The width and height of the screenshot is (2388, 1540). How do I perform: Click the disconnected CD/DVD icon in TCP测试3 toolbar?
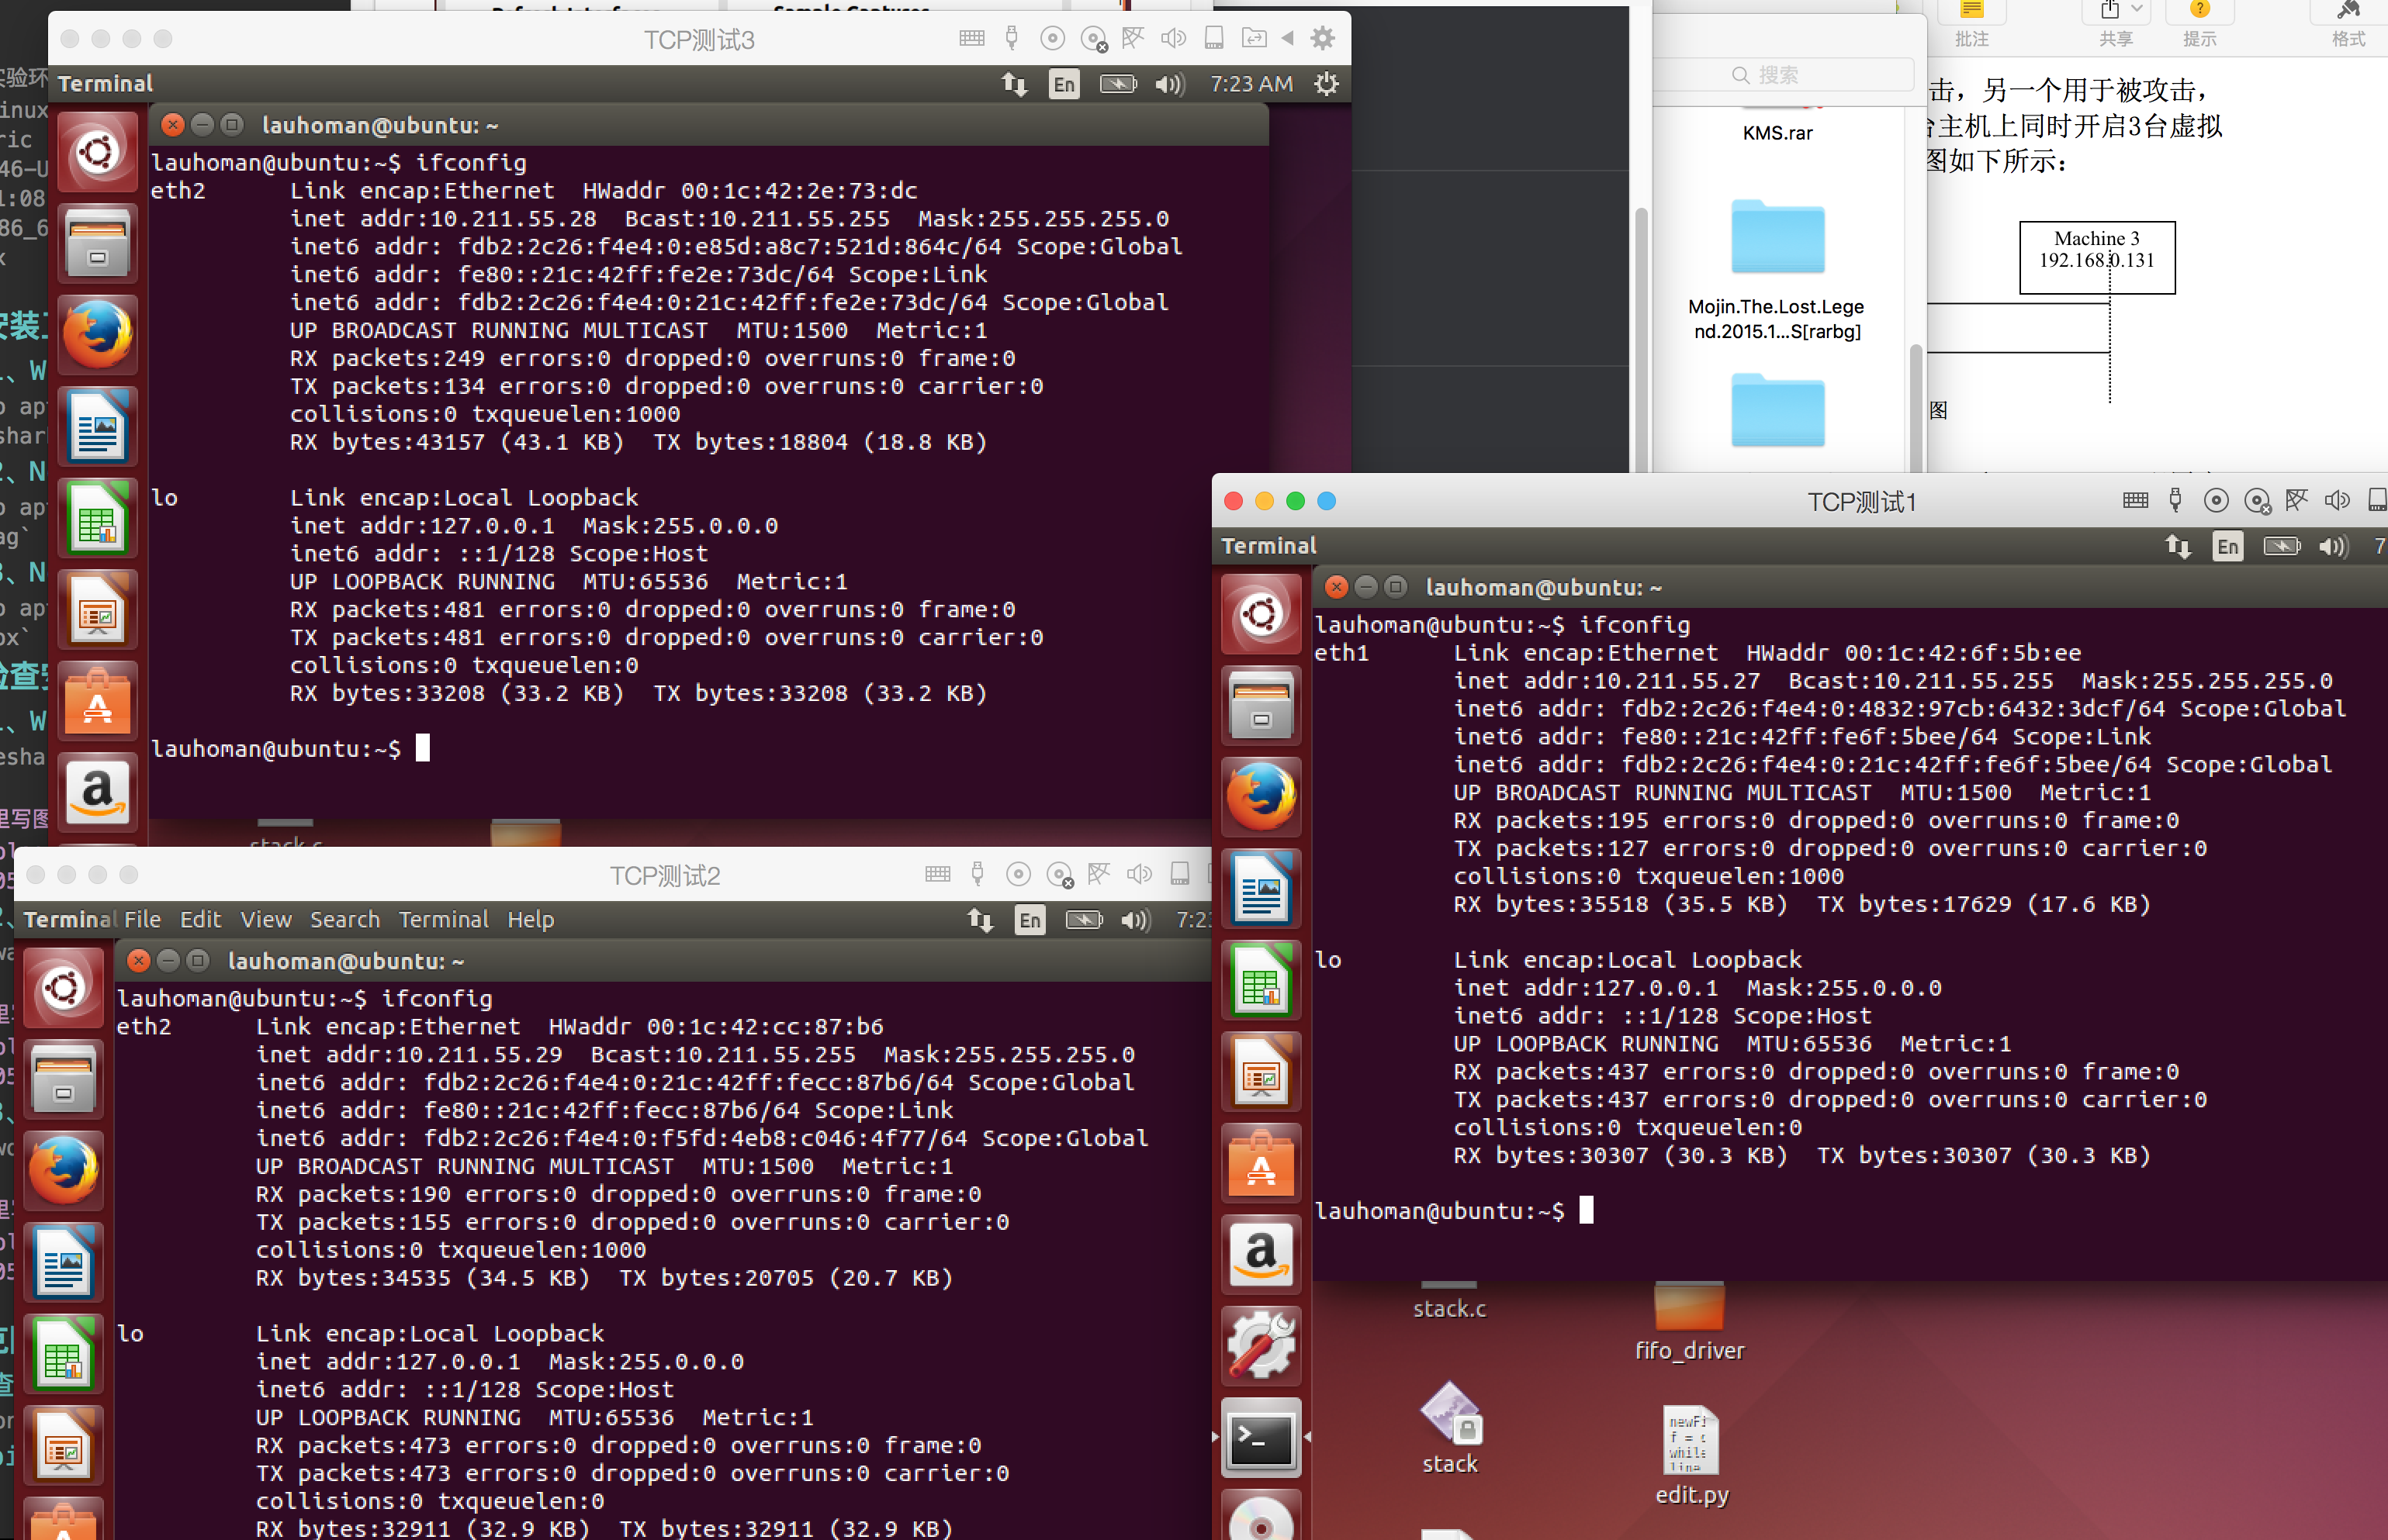point(1095,40)
